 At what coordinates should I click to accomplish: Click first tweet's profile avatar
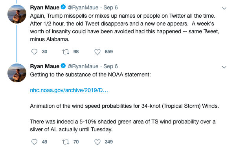tap(17, 14)
